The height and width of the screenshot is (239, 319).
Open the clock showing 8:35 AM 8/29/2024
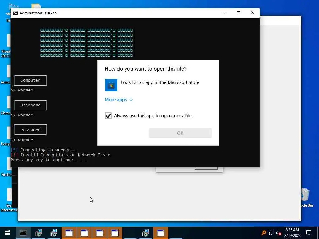point(292,233)
